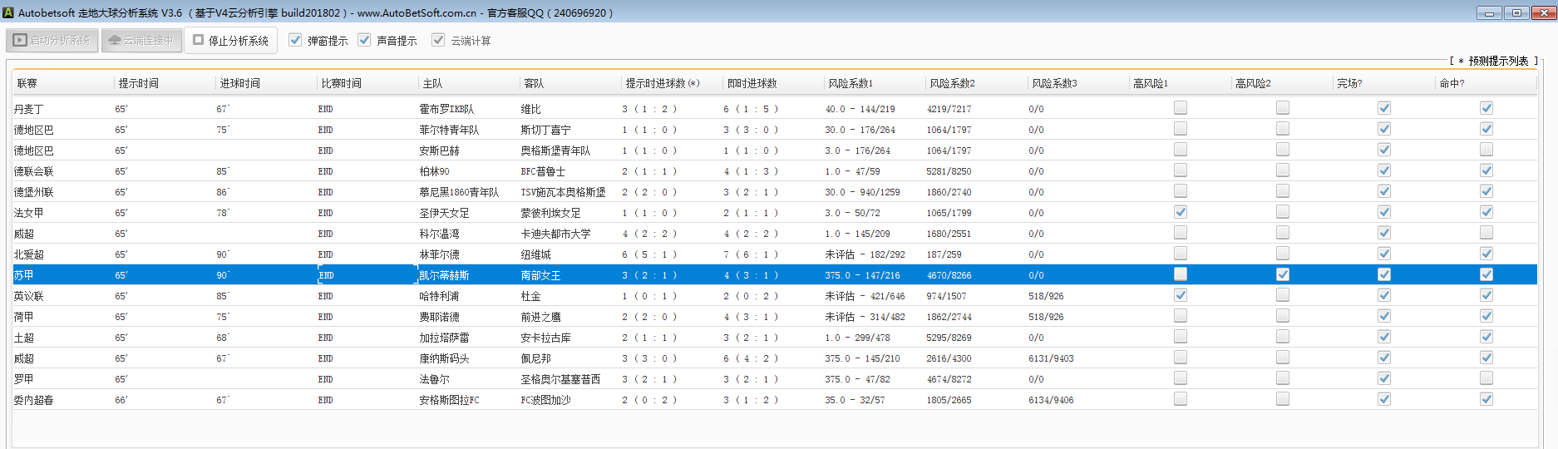Toggle the 云端计算 cloud computing checkbox
1558x449 pixels.
438,40
